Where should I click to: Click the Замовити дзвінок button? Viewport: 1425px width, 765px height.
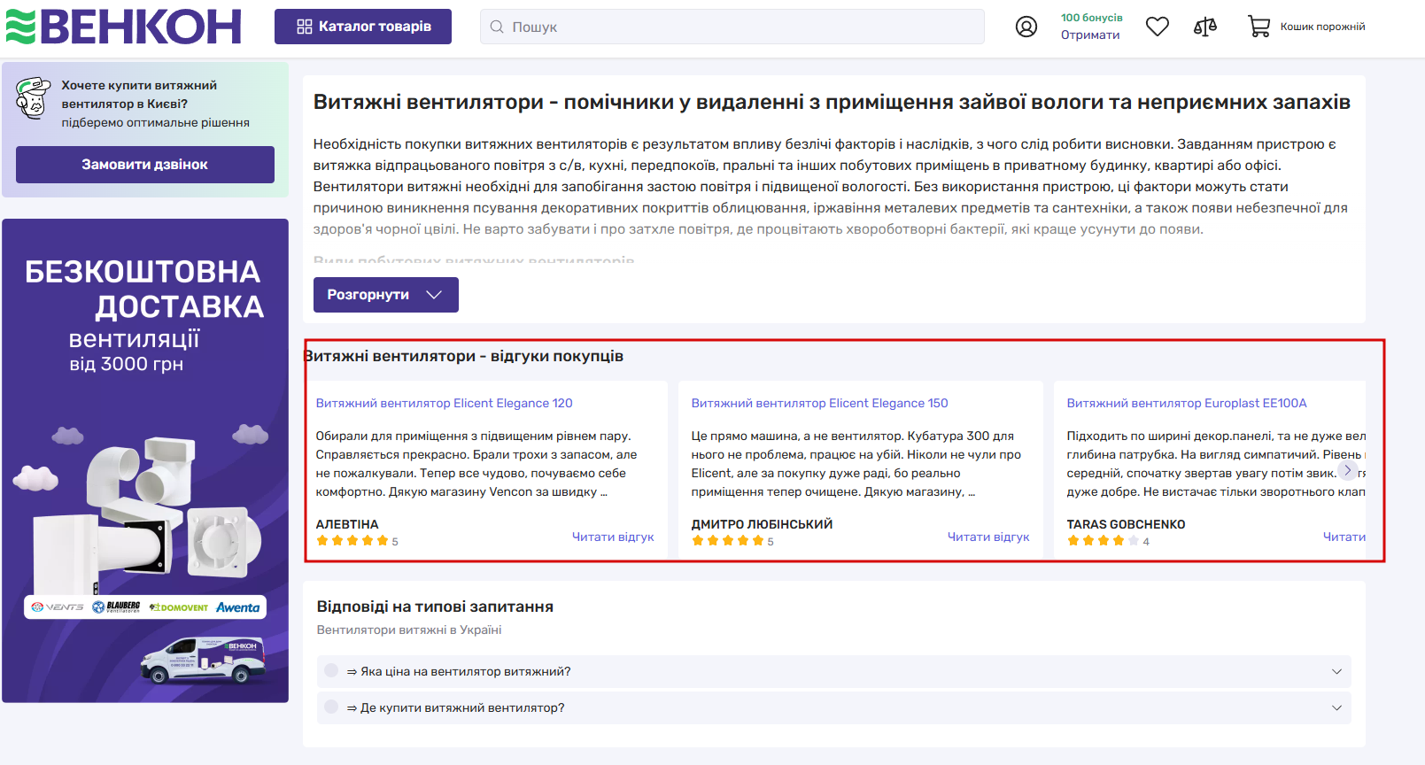tap(145, 165)
